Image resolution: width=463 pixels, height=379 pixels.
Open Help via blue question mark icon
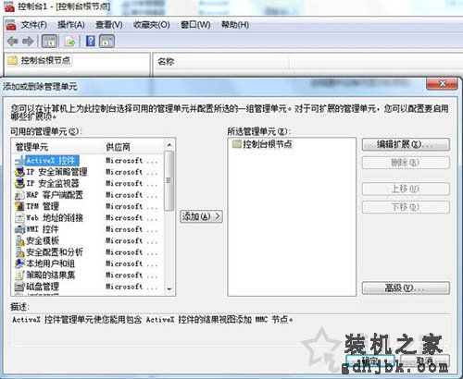(x=91, y=41)
